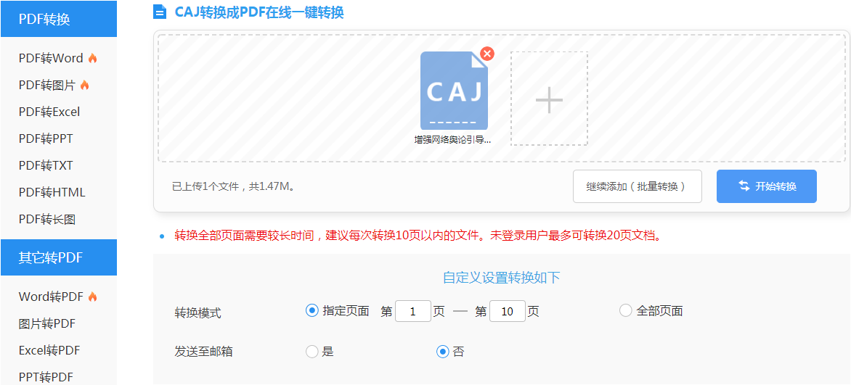Remove uploaded CAJ file with red X
Viewport: 851px width, 385px height.
tap(486, 53)
